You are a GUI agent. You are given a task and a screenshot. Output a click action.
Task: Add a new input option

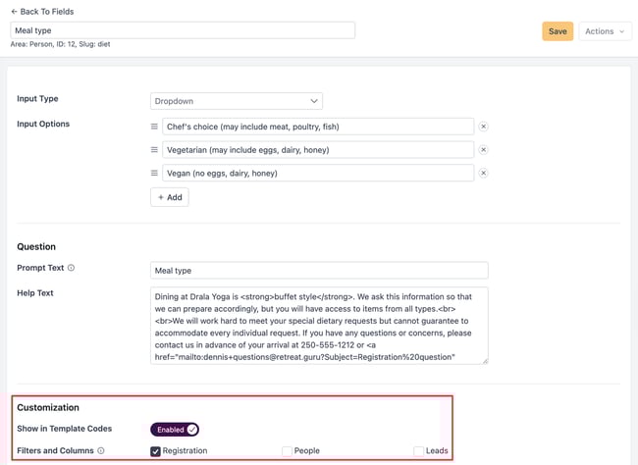[x=170, y=197]
